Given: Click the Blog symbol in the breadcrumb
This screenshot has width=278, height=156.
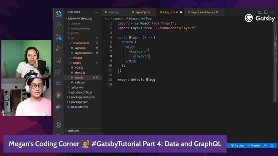Looking at the screenshot, I should 146,19.
